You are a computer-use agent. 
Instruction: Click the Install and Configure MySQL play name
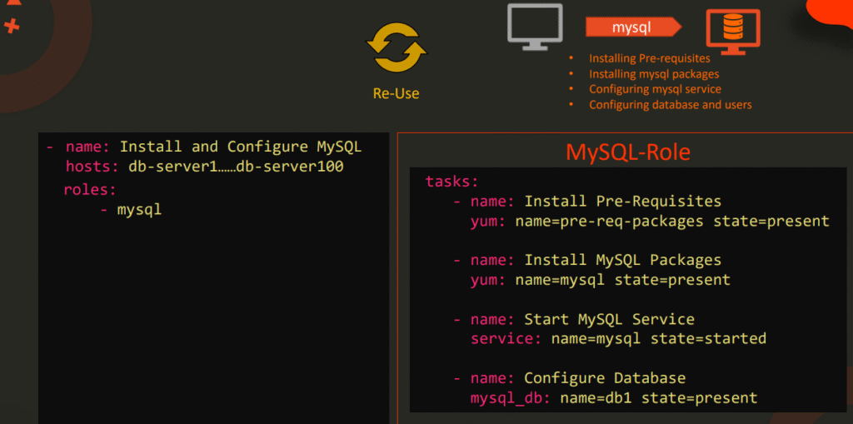[x=240, y=147]
